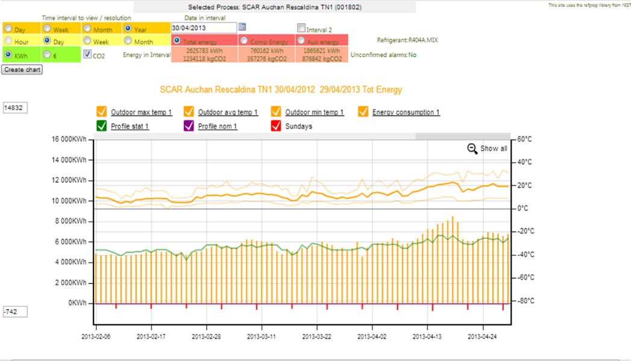Toggle Profile stat 1 series checkbox
This screenshot has height=361, width=631.
pyautogui.click(x=101, y=126)
